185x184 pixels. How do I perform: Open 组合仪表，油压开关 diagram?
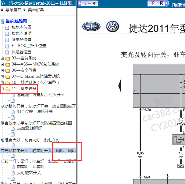(x=35, y=111)
